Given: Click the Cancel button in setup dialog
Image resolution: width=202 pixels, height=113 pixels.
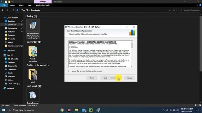Looking at the screenshot, I should click(130, 78).
